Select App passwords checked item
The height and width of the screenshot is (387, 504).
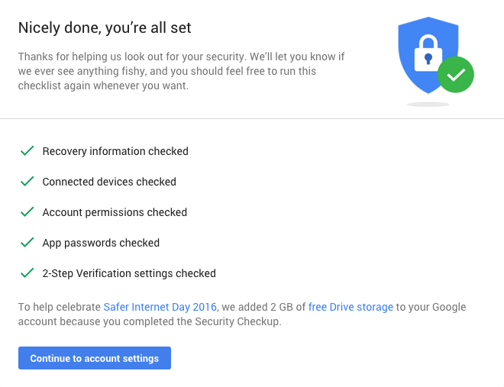tap(101, 243)
